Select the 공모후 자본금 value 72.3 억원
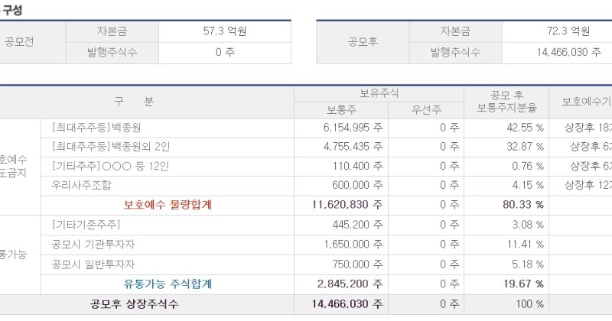The height and width of the screenshot is (321, 612). 568,31
